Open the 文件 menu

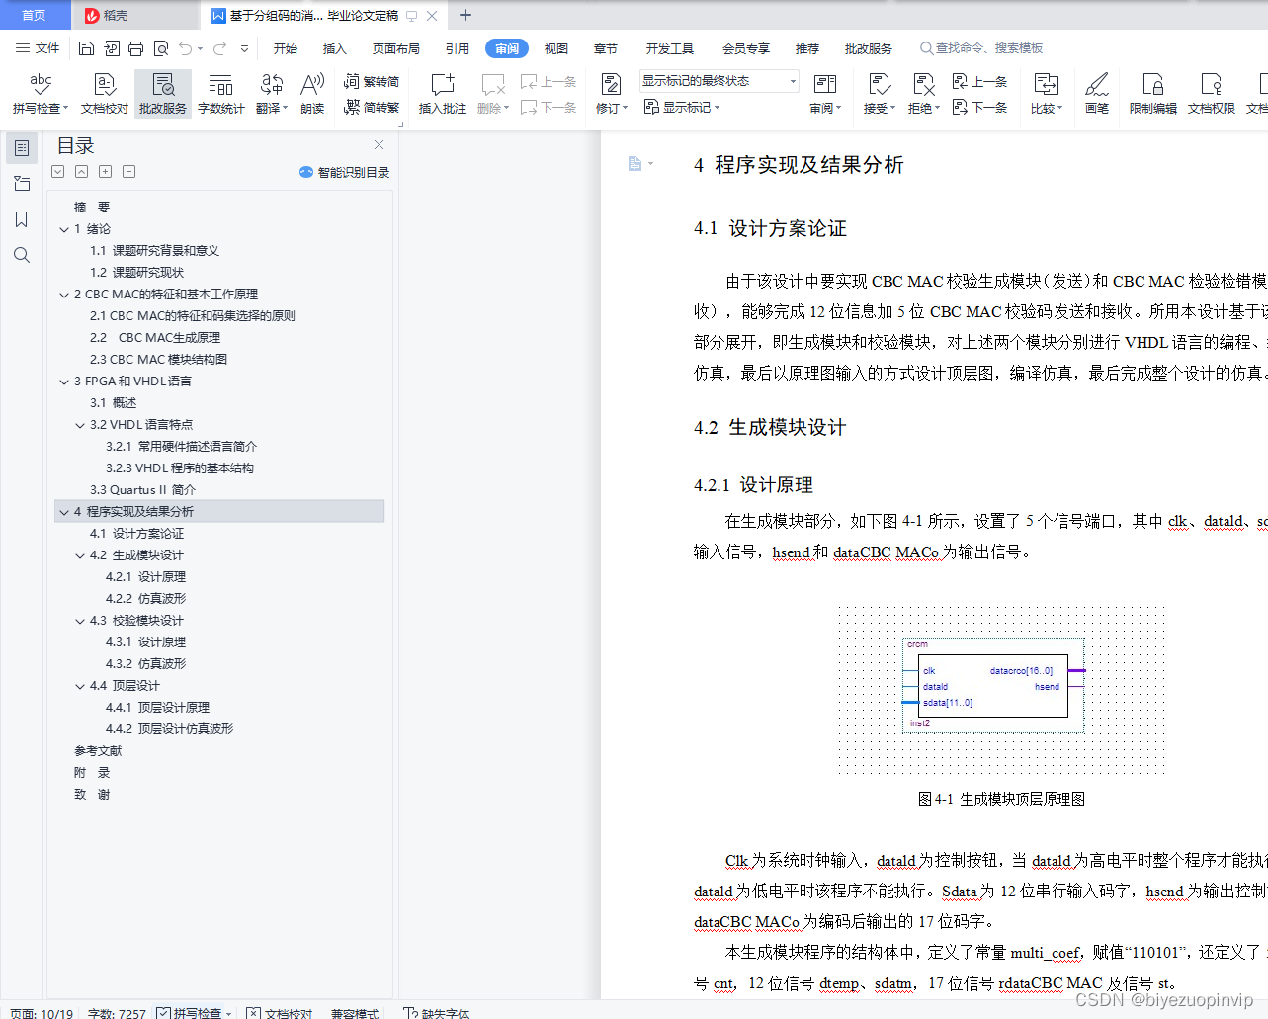[x=38, y=48]
